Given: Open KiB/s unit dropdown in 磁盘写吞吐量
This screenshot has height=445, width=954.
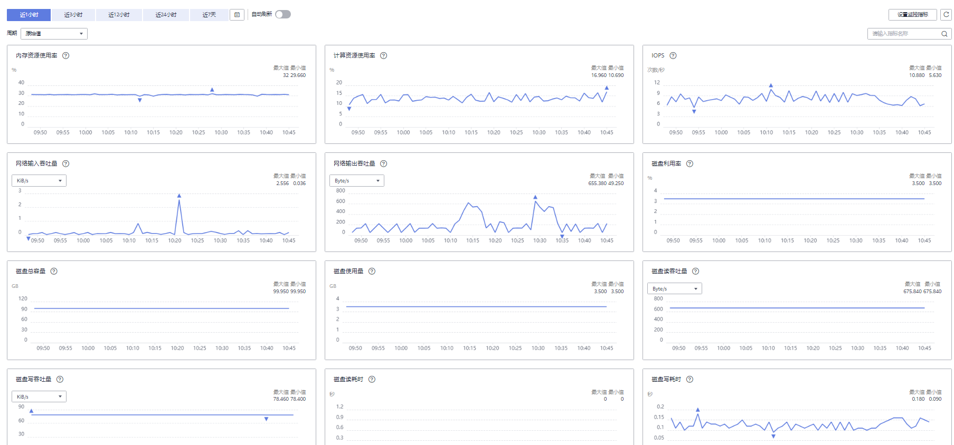Looking at the screenshot, I should pos(39,396).
